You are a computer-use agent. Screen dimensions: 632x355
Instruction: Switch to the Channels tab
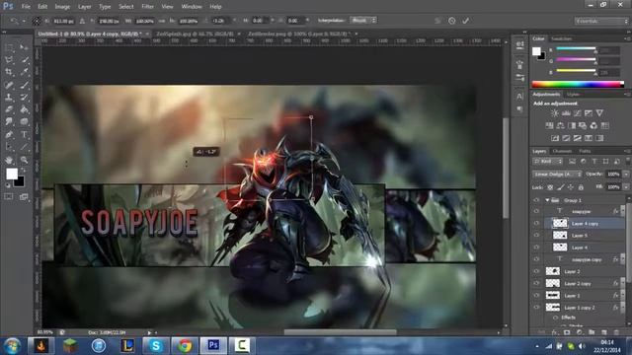pyautogui.click(x=562, y=151)
